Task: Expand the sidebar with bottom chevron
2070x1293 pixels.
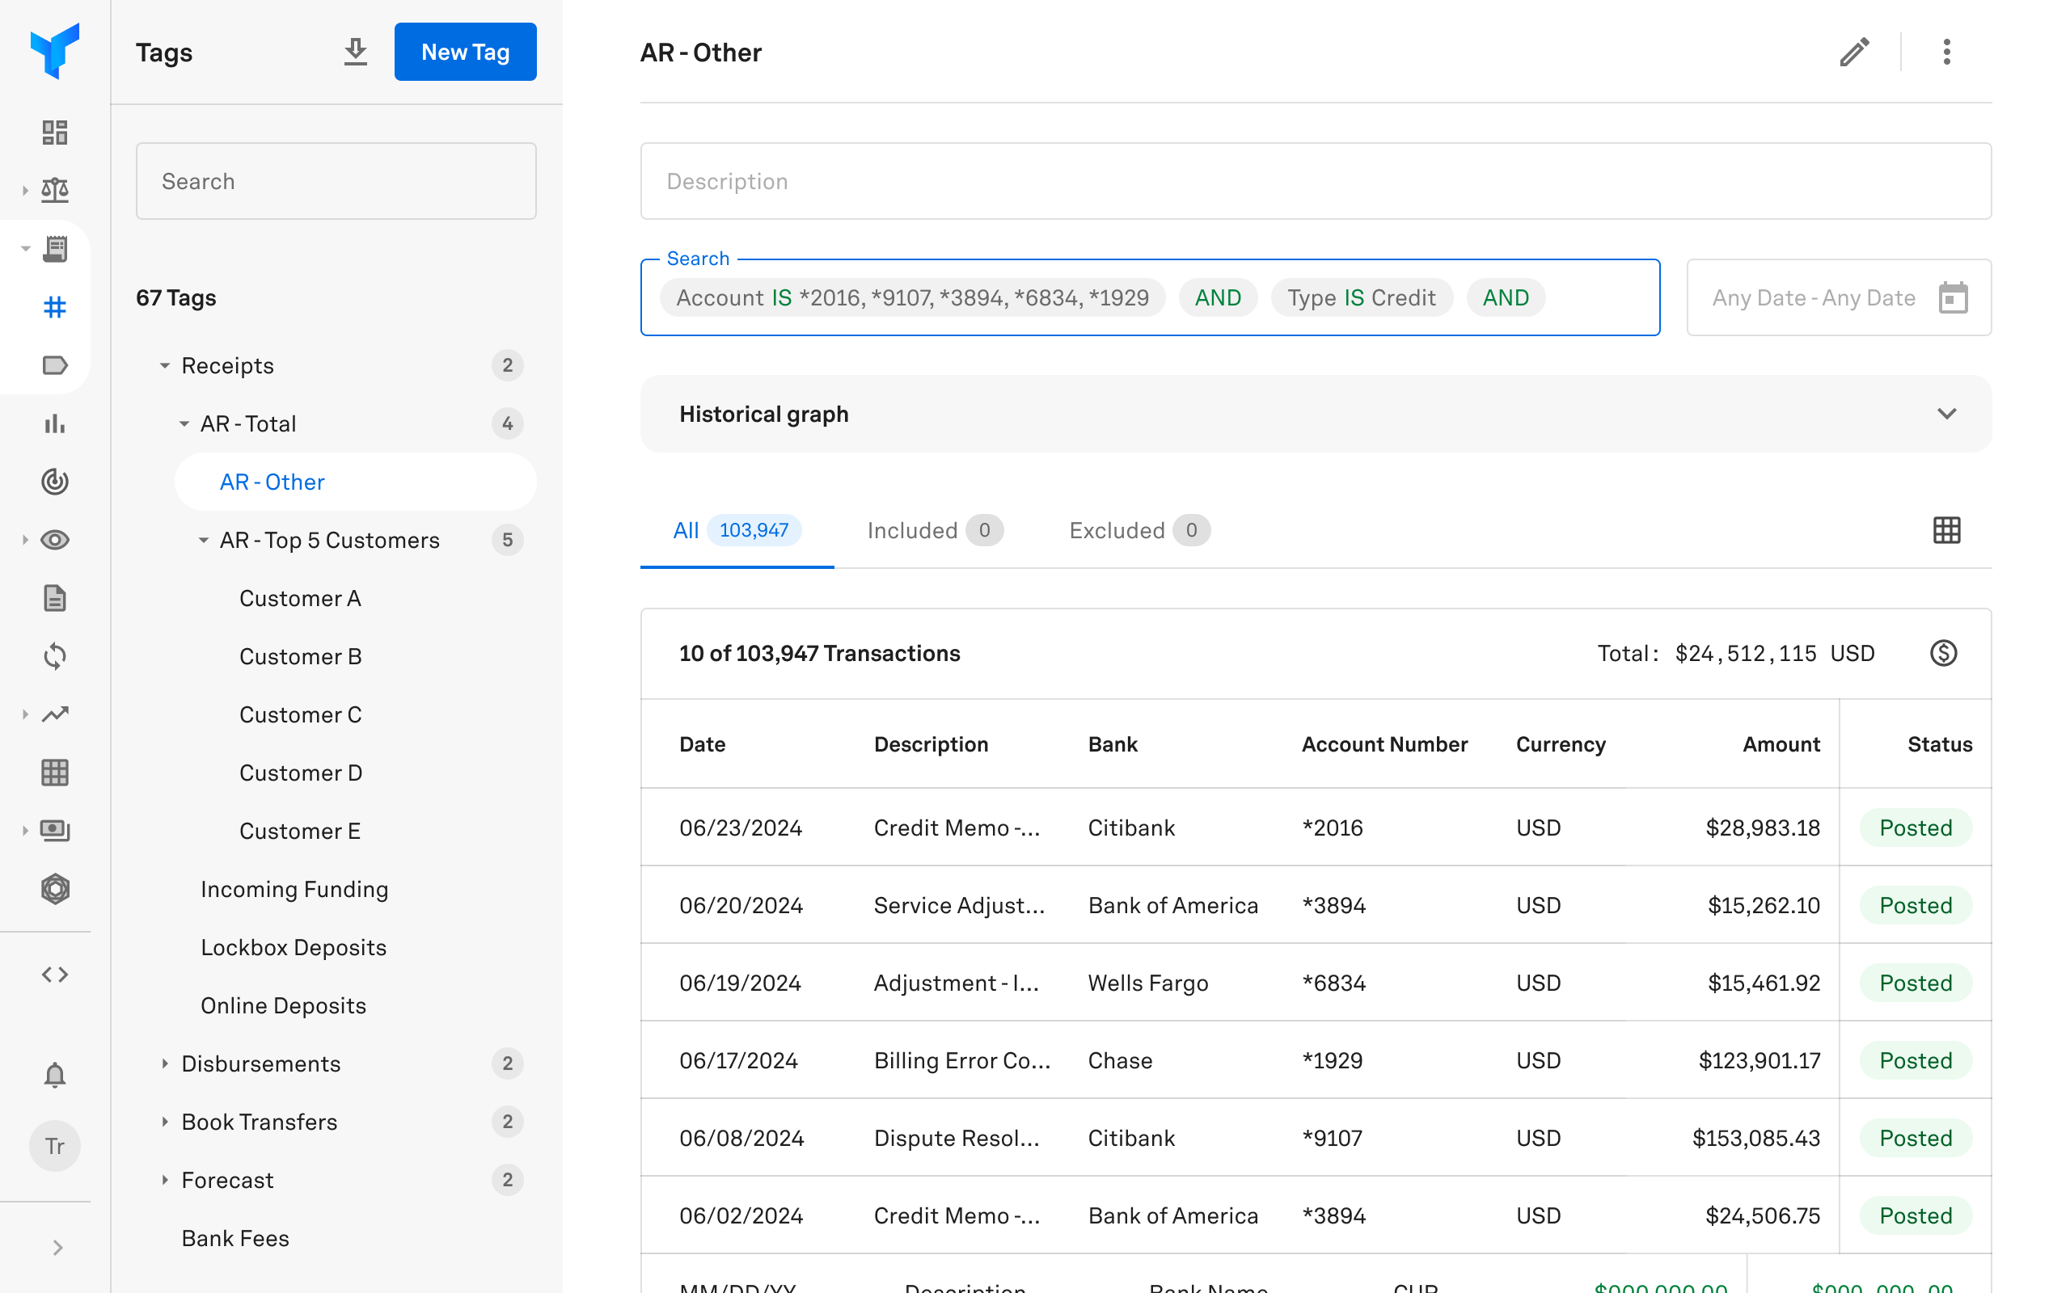Action: tap(57, 1248)
